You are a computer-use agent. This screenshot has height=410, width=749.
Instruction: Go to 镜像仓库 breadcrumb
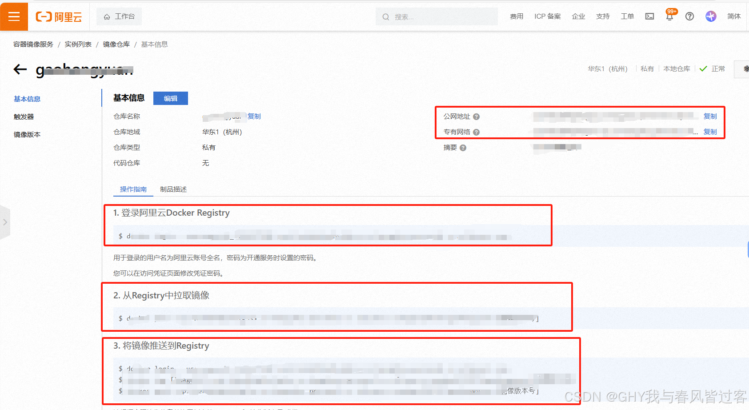[116, 44]
